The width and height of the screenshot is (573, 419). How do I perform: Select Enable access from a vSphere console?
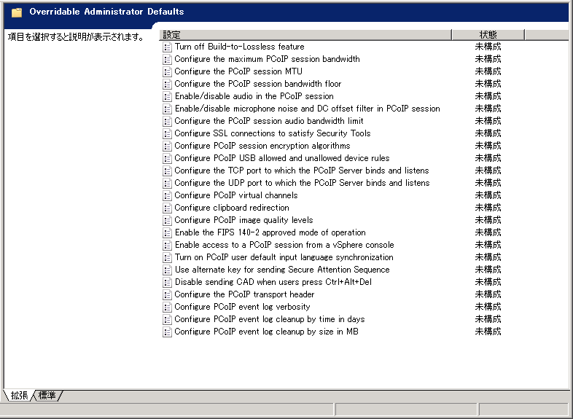pos(284,246)
